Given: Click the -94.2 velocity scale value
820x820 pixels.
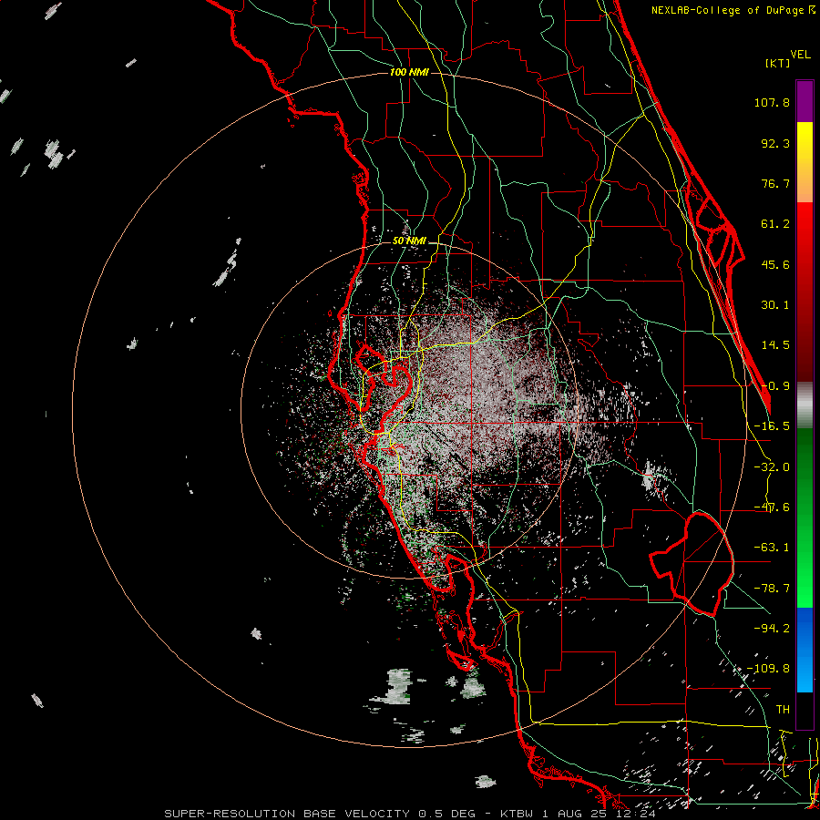Looking at the screenshot, I should tap(772, 628).
